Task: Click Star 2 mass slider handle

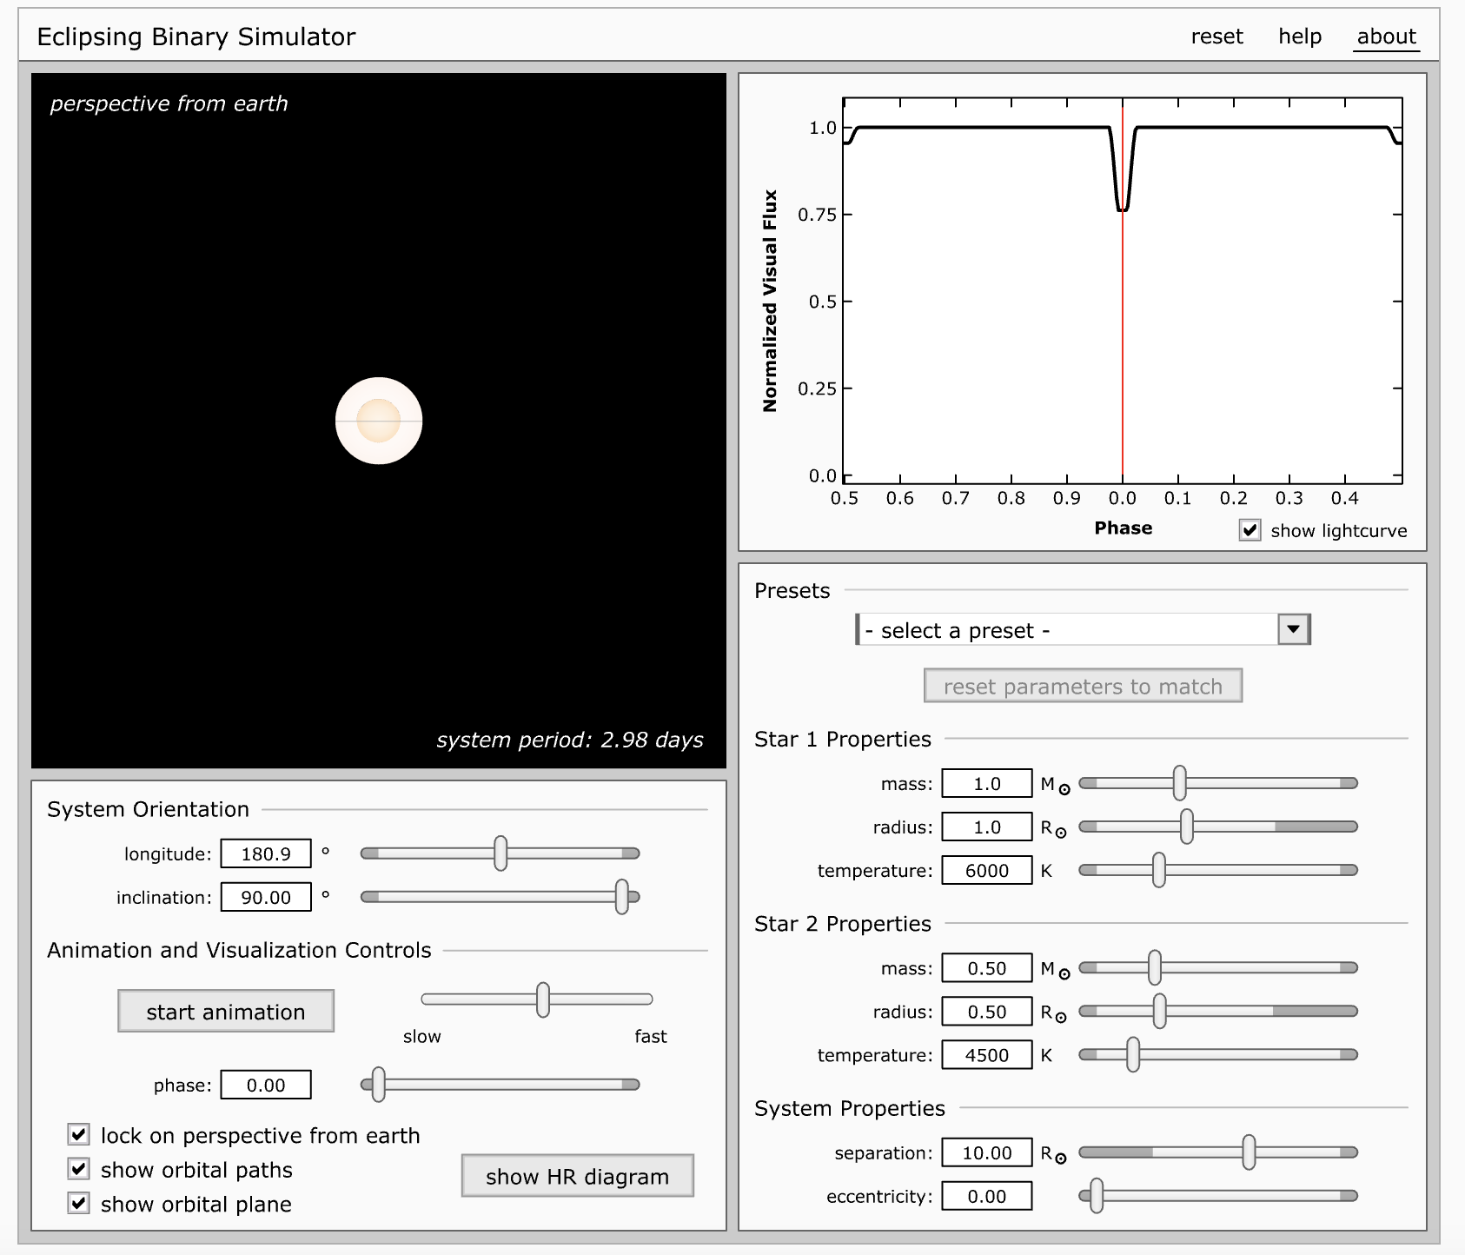Action: [x=1155, y=967]
